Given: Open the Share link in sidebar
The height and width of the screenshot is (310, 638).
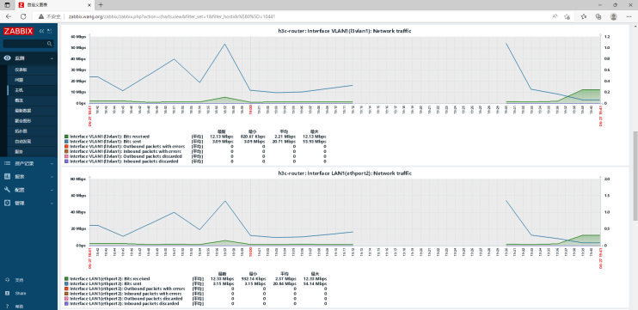Looking at the screenshot, I should click(21, 294).
